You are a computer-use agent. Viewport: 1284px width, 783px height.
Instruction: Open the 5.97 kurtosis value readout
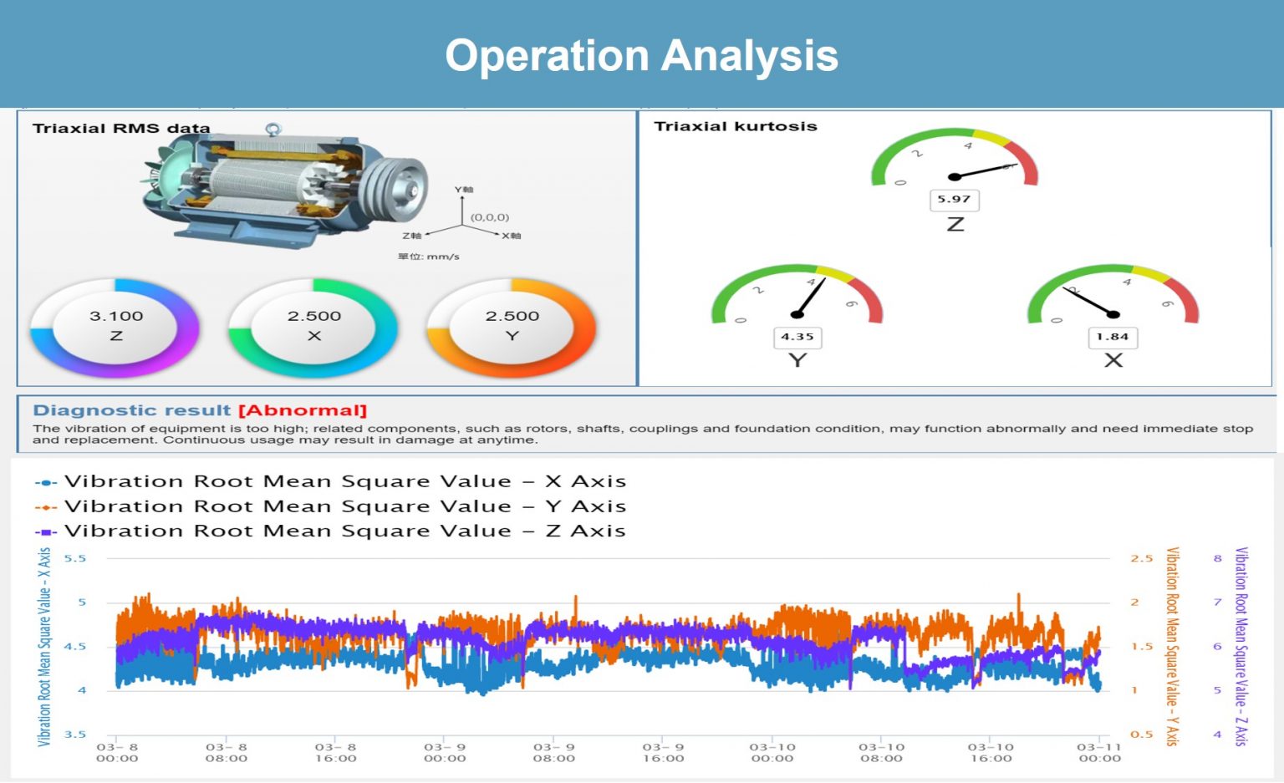point(955,200)
